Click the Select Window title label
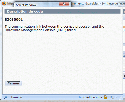The height and width of the screenshot is (102, 125). tap(26, 5)
